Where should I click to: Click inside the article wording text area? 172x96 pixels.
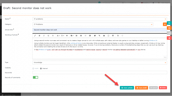[100, 49]
